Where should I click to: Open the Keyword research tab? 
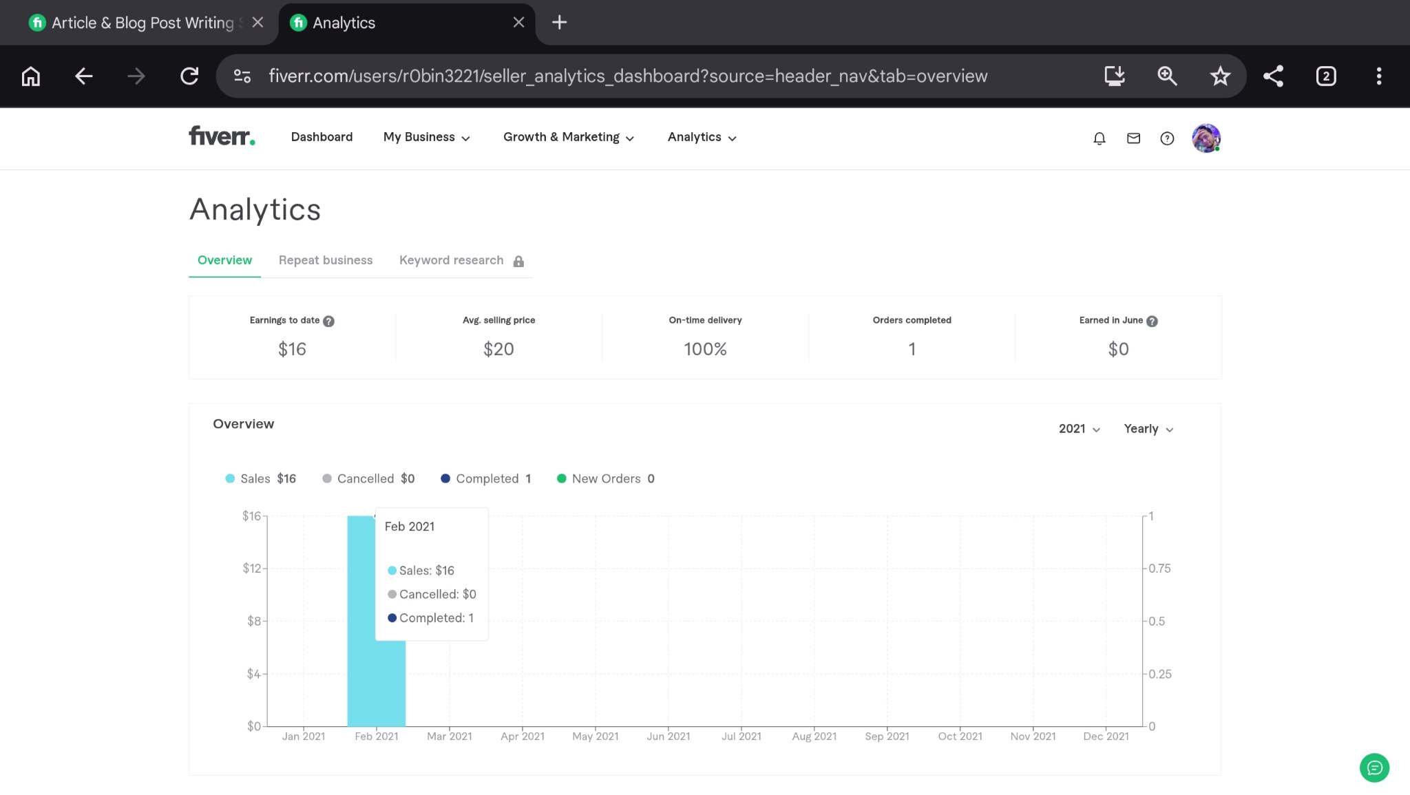tap(452, 260)
